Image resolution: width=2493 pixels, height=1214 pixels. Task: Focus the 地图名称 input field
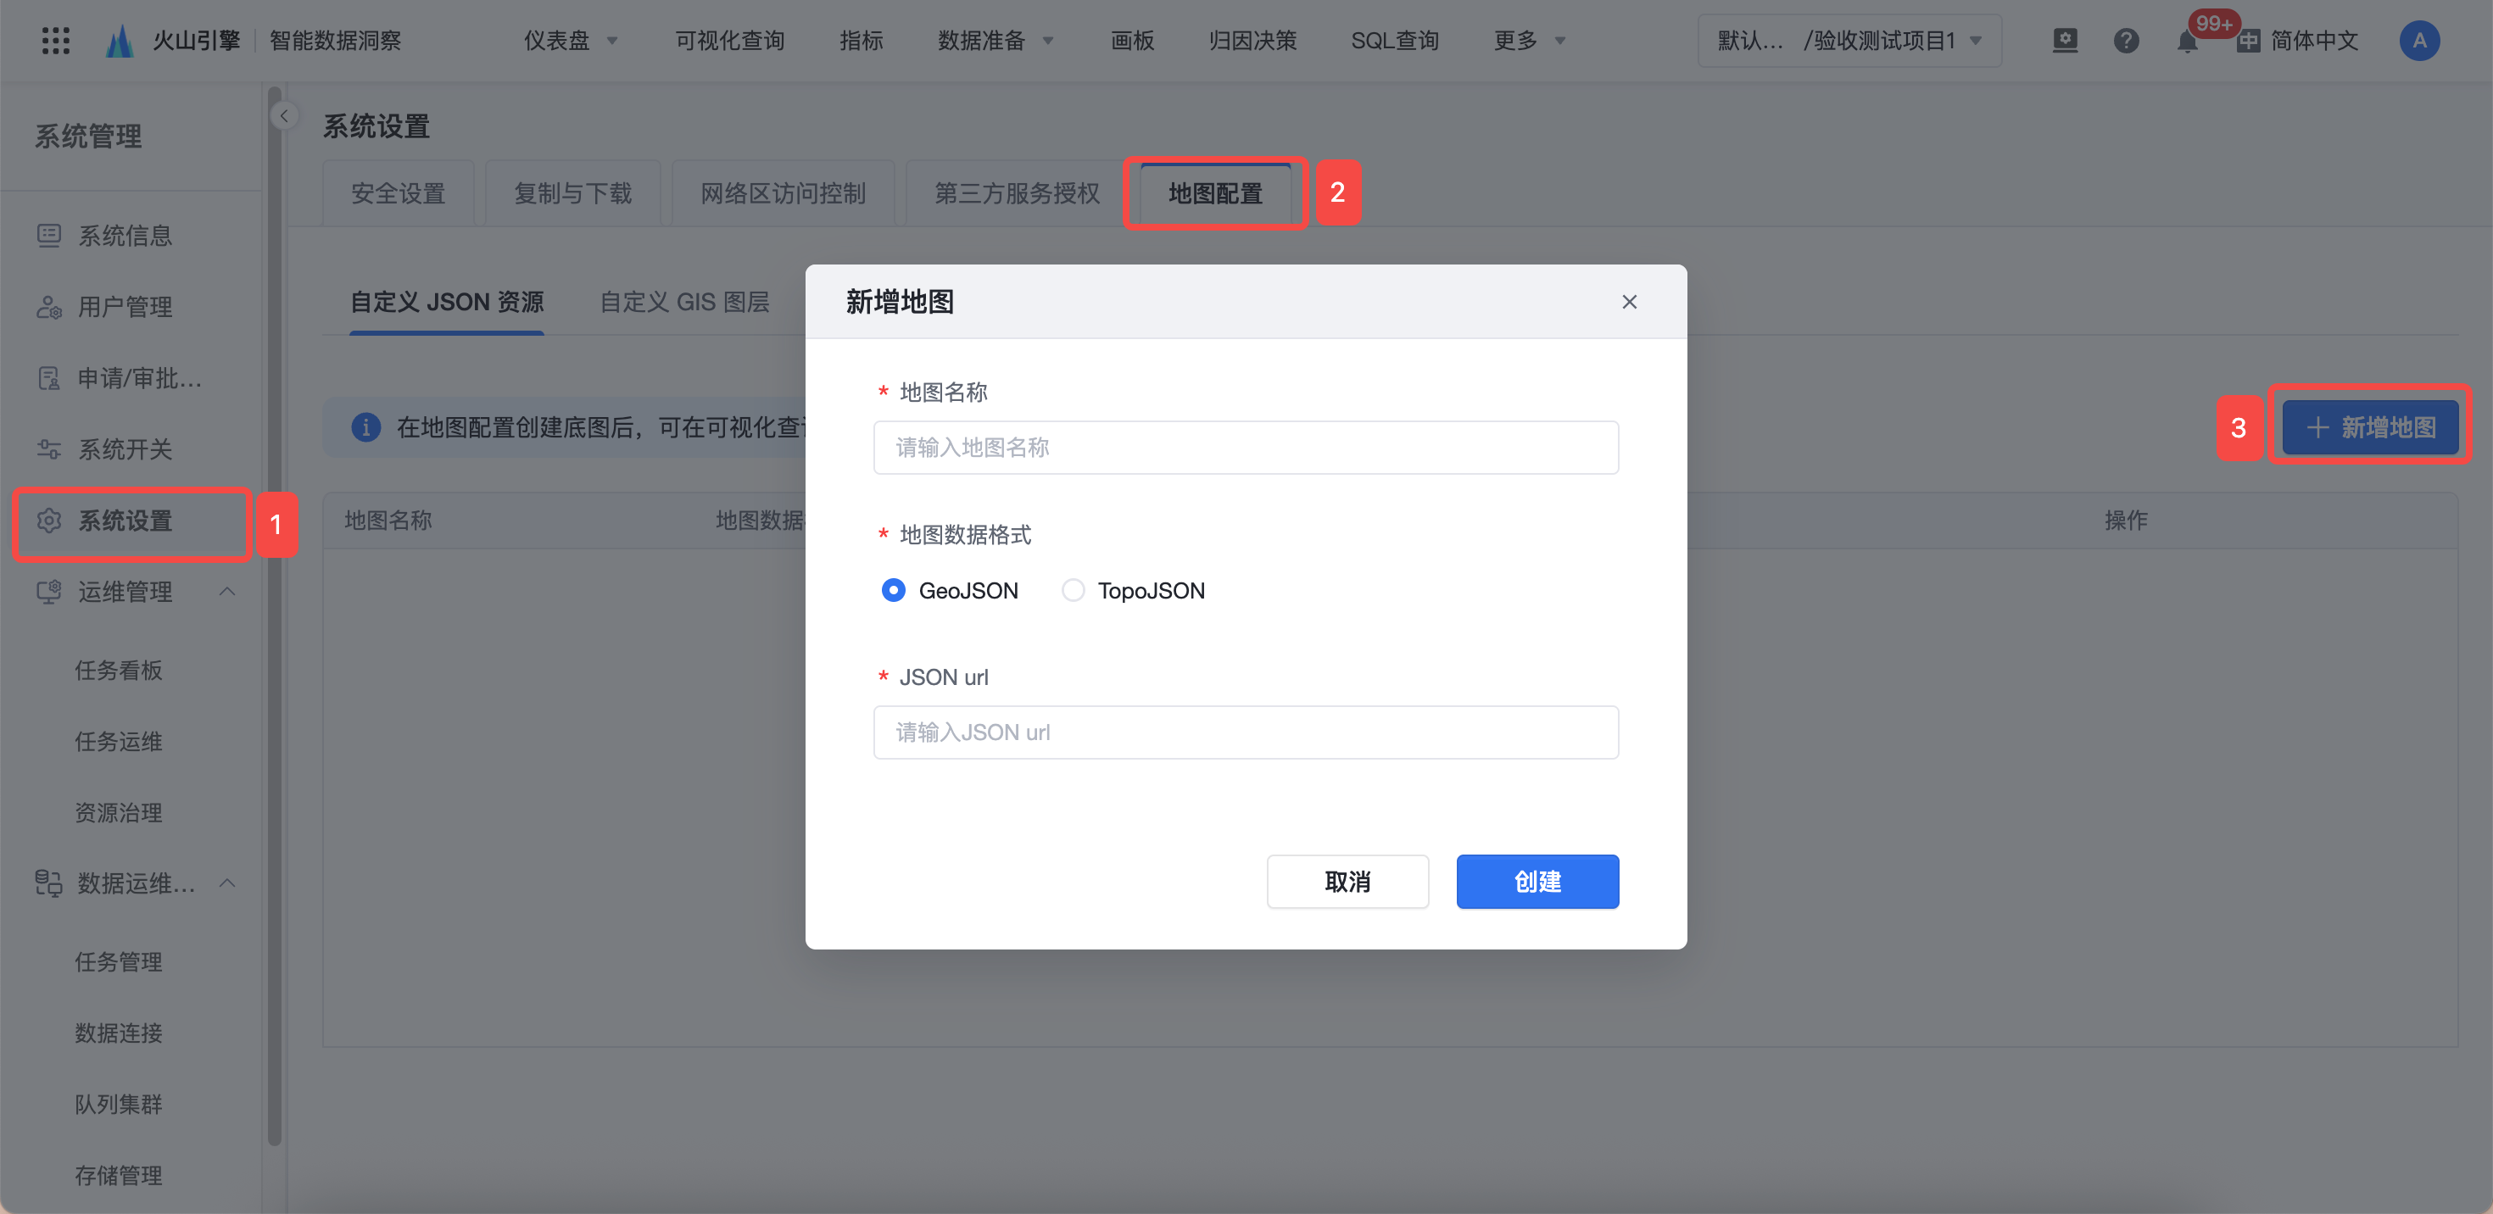1246,447
